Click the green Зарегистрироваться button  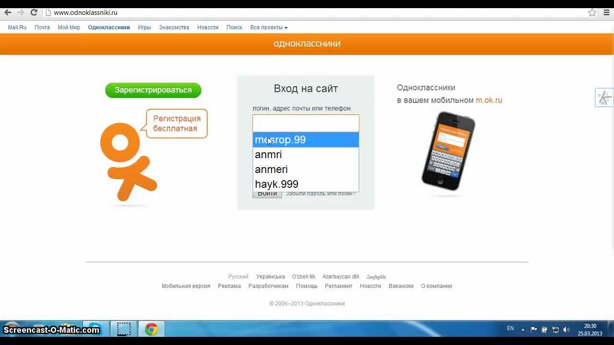click(153, 90)
